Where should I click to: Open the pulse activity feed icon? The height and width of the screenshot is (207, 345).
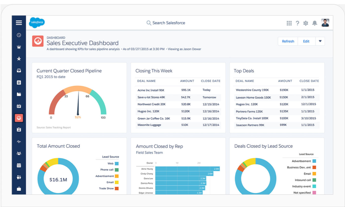(x=19, y=142)
